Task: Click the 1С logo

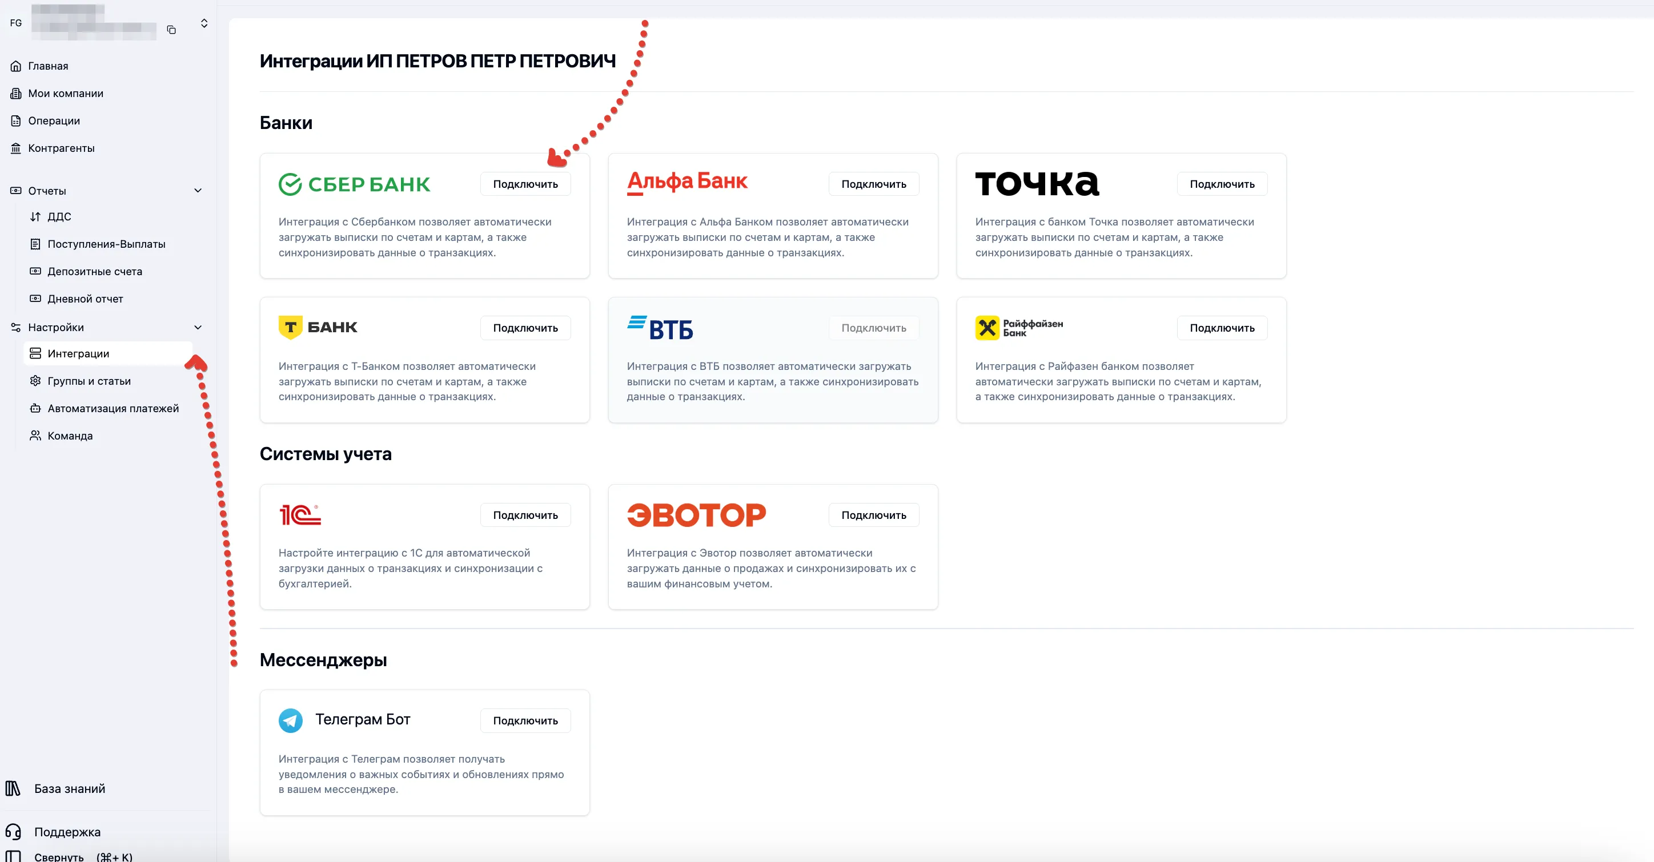Action: click(300, 515)
